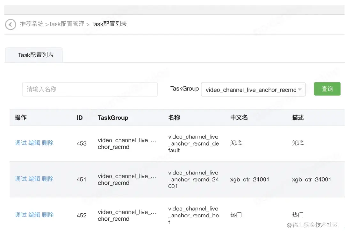
Task: Click 描述 cell 热门
Action: tap(298, 215)
